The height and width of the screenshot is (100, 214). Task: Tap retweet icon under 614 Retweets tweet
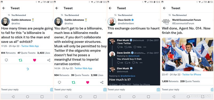[21, 60]
